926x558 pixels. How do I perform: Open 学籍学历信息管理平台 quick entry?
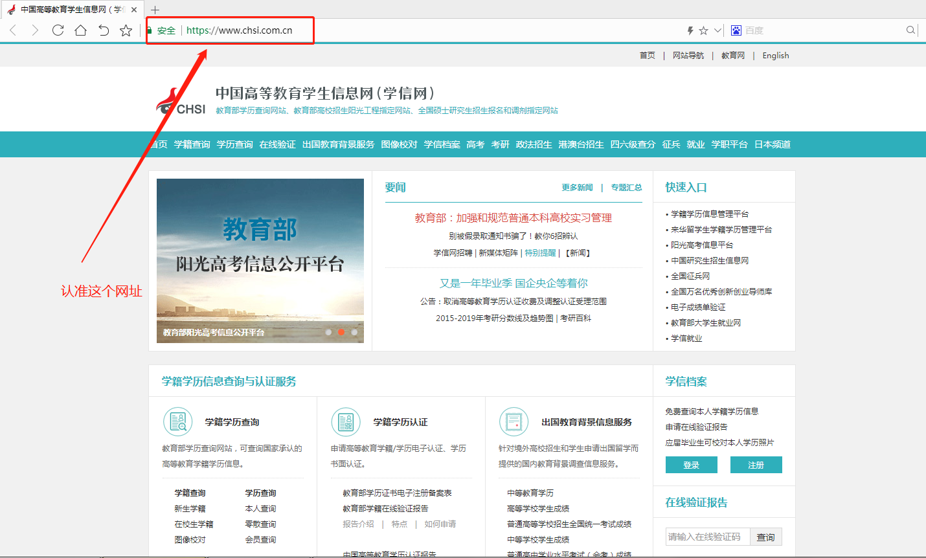click(710, 214)
